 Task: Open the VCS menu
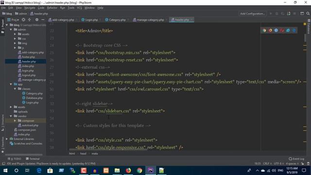tap(79, 8)
